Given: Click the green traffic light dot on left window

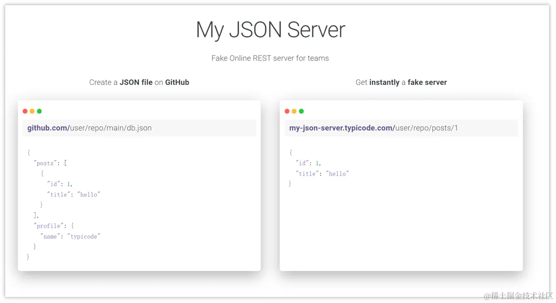Looking at the screenshot, I should click(39, 111).
